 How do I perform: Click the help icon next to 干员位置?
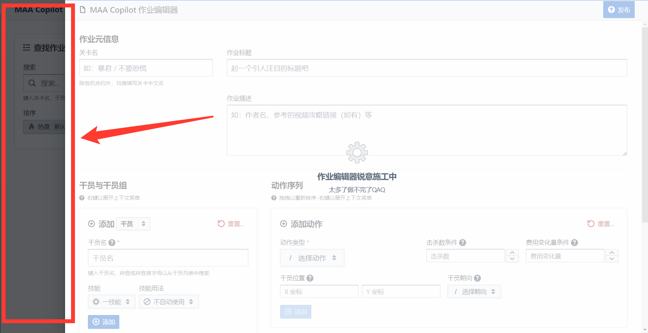point(310,278)
